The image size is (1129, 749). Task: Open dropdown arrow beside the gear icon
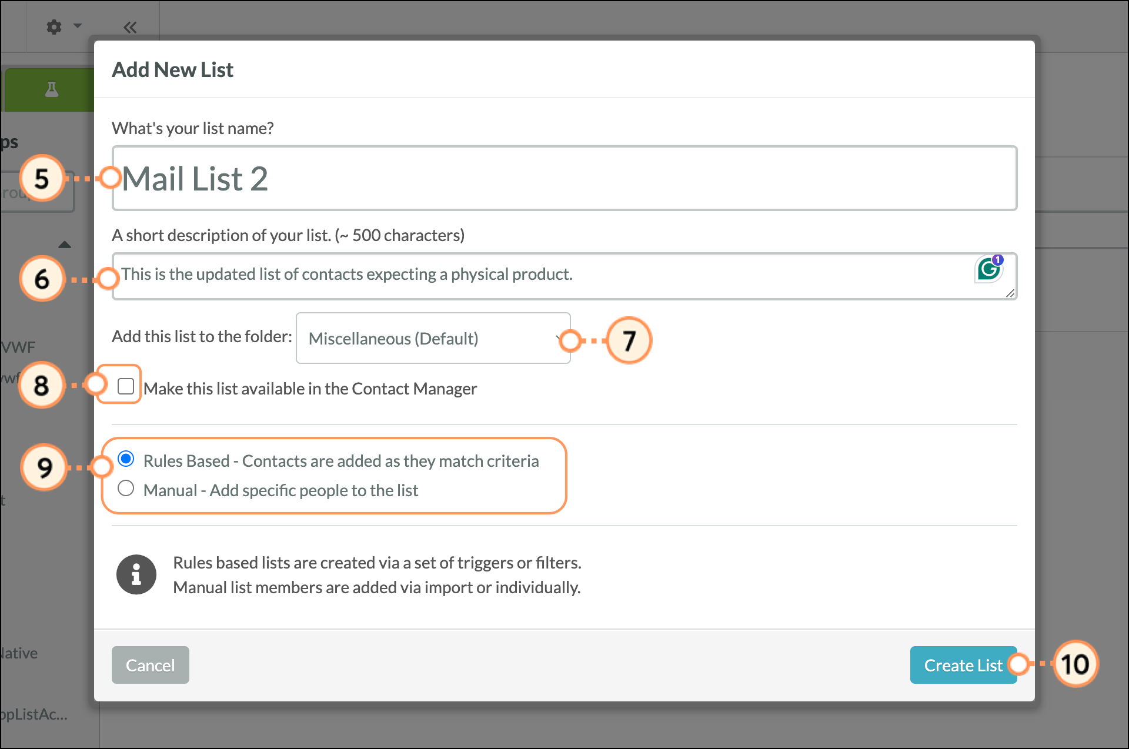point(78,26)
